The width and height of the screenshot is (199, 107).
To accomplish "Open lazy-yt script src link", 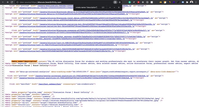I will pyautogui.click(x=68, y=45).
